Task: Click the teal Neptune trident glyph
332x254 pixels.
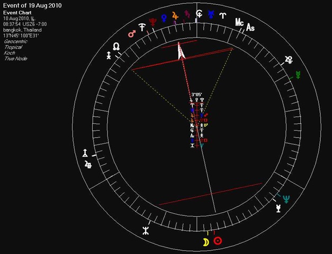Action: (x=286, y=199)
